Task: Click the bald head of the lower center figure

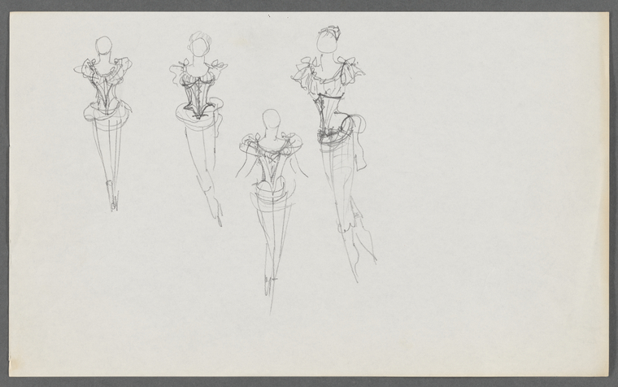Action: 272,120
